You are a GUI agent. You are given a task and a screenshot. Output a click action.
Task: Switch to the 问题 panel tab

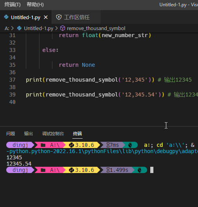click(11, 134)
